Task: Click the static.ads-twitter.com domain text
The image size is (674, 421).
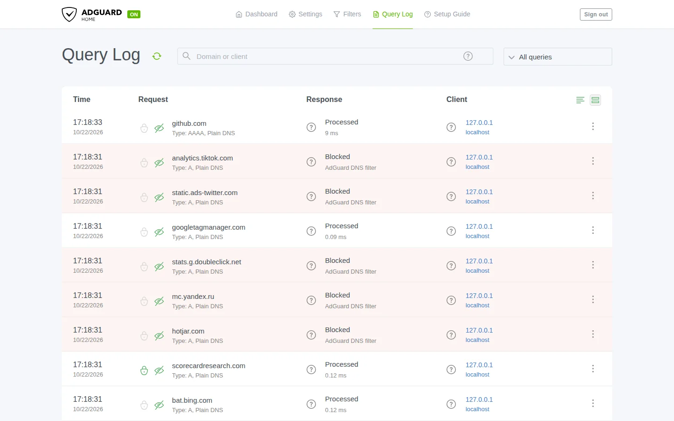Action: click(x=205, y=193)
